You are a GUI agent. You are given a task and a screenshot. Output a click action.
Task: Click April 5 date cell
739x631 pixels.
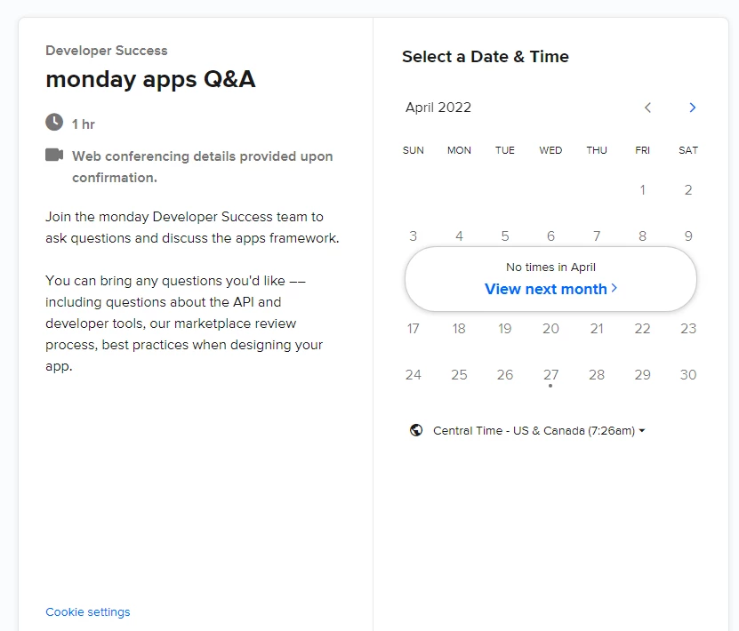(x=505, y=236)
